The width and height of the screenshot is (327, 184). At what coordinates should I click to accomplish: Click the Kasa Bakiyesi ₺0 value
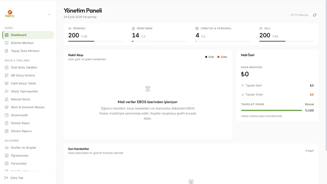(x=245, y=74)
